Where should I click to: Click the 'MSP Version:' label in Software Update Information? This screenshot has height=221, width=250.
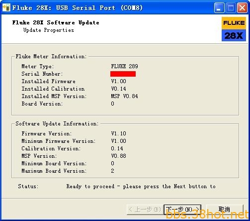[x=39, y=156]
